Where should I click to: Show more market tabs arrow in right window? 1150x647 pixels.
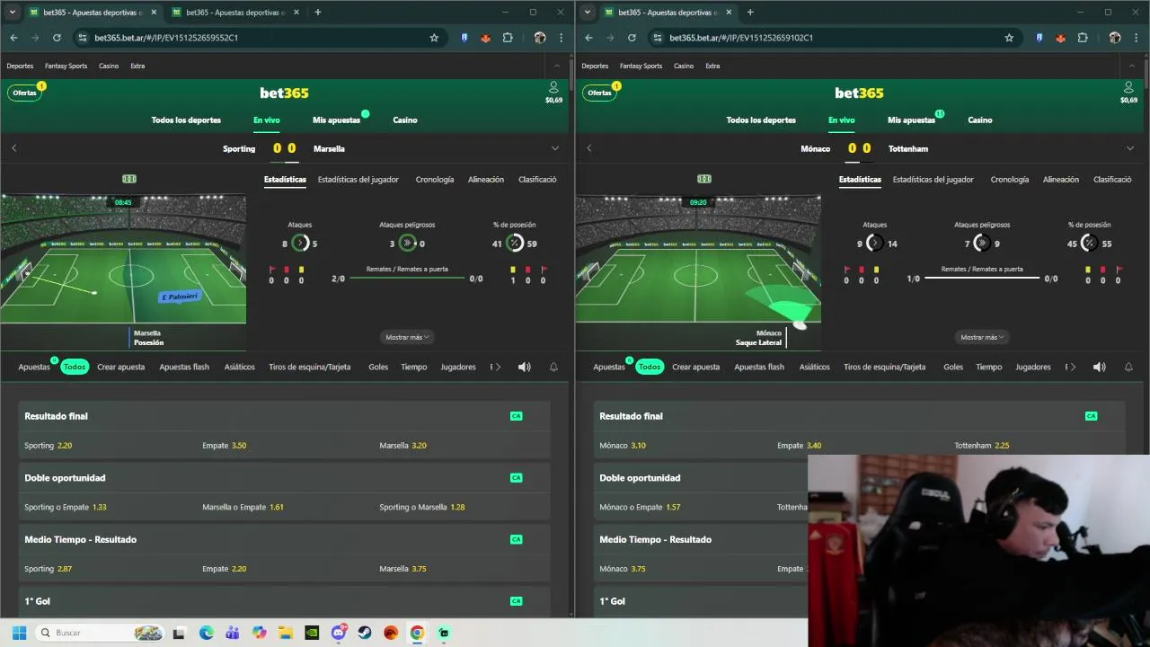(1073, 367)
